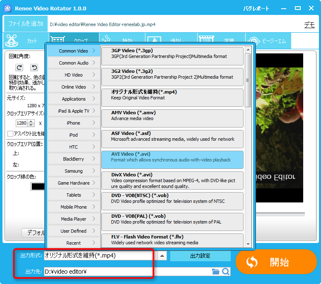Click the ファイルを追加 add file button

coord(26,24)
